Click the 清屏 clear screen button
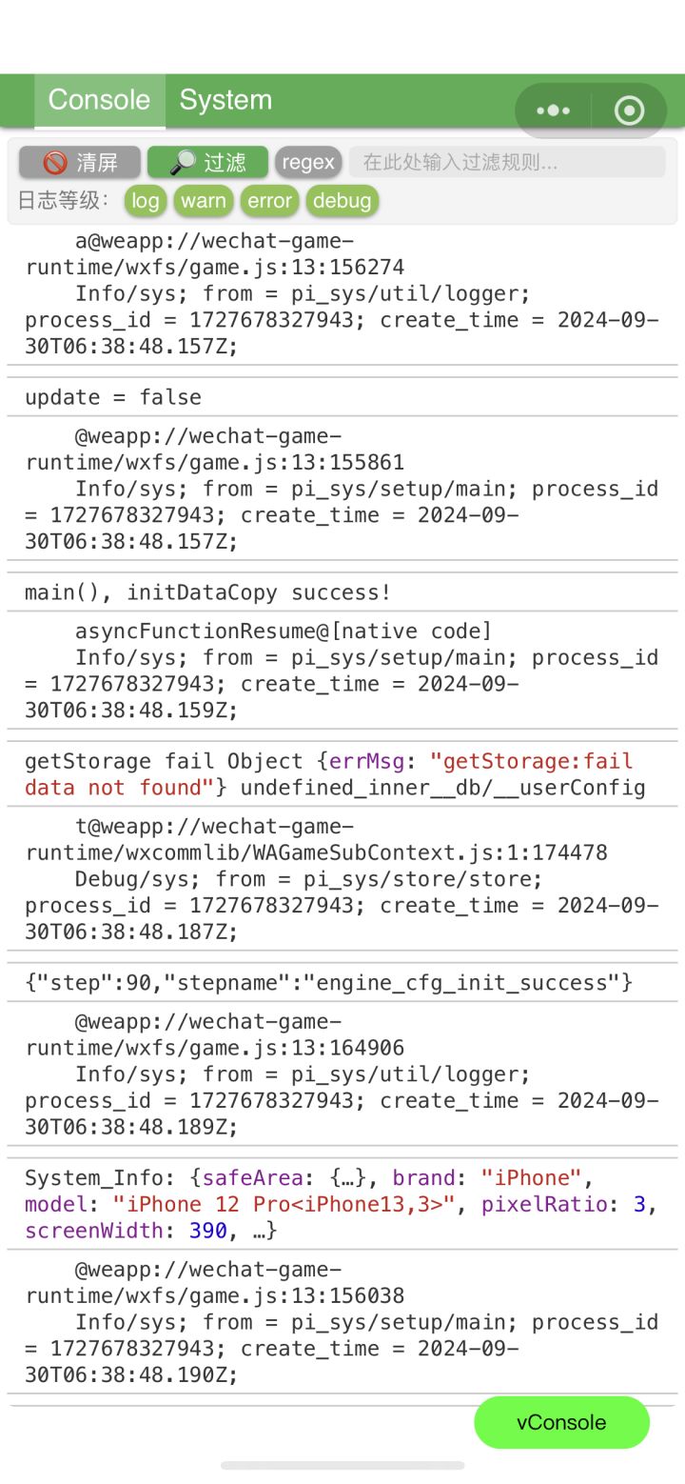This screenshot has height=1484, width=685. pos(80,162)
